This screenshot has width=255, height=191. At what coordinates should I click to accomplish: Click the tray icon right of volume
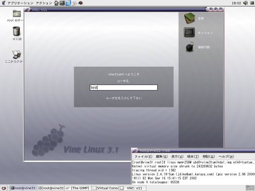pos(252,3)
